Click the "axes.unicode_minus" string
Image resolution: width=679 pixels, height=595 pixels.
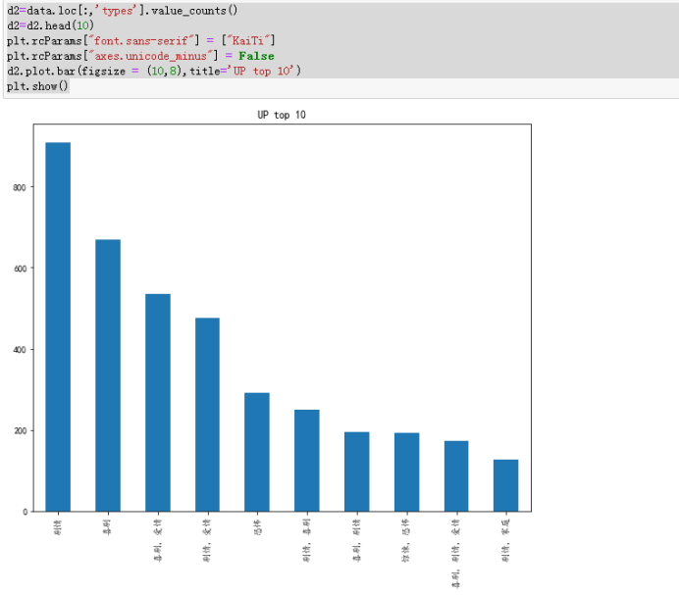coord(151,56)
